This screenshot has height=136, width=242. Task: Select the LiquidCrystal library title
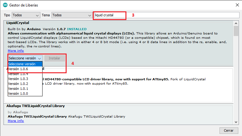(18, 23)
